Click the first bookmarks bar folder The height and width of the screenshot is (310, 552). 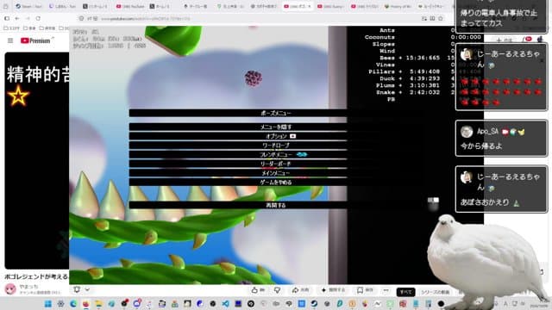point(11,28)
